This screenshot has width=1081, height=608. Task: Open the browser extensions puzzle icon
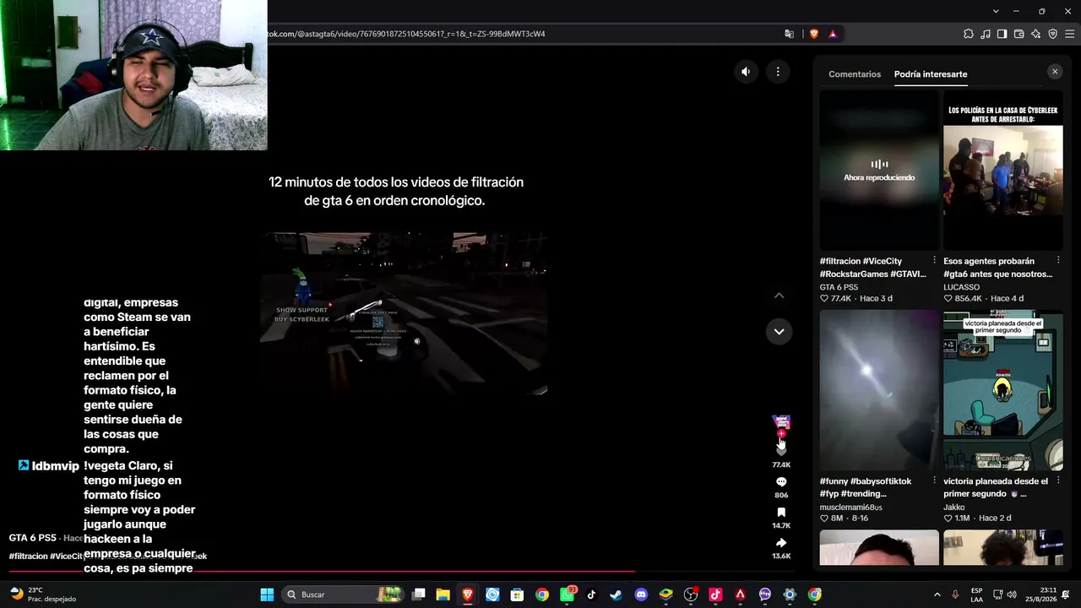point(969,34)
